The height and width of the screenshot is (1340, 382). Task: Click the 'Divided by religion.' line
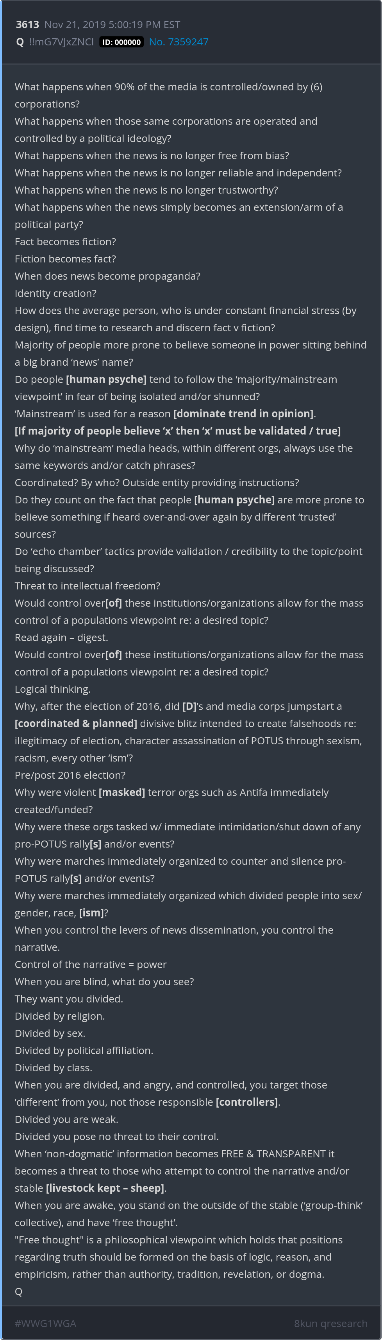[60, 1016]
